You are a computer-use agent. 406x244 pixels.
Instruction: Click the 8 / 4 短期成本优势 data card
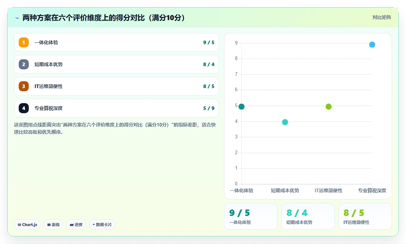click(308, 216)
